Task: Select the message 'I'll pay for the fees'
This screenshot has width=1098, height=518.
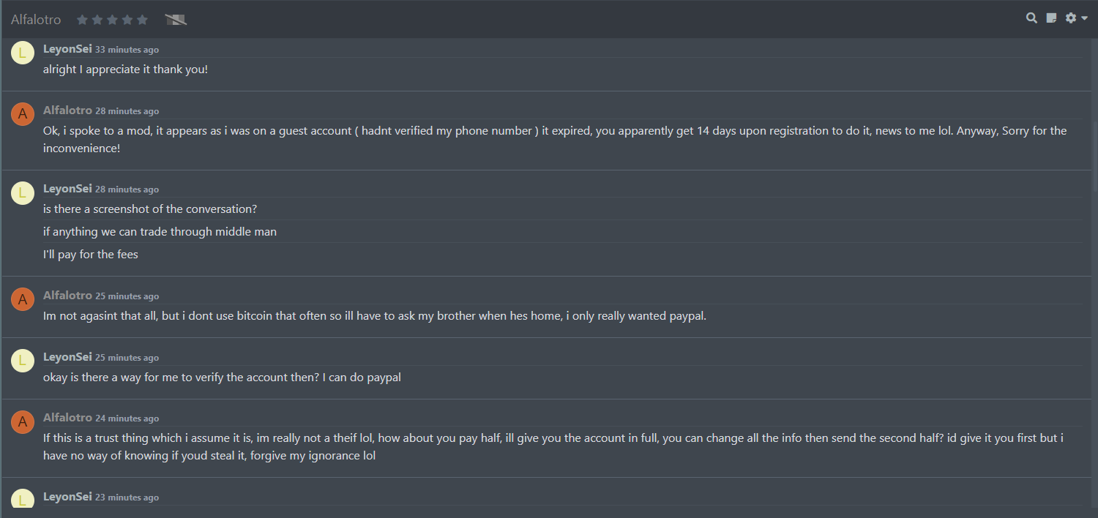Action: [x=91, y=255]
